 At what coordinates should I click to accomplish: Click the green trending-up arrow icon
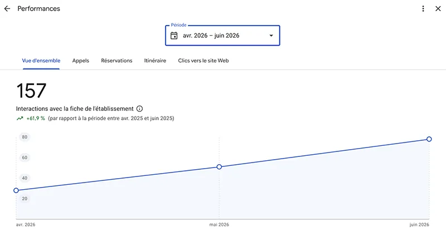coord(20,119)
